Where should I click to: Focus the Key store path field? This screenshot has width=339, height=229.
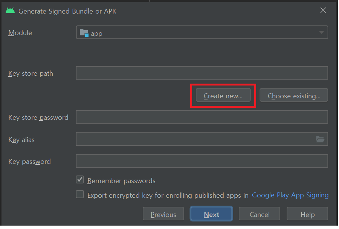tap(202, 73)
